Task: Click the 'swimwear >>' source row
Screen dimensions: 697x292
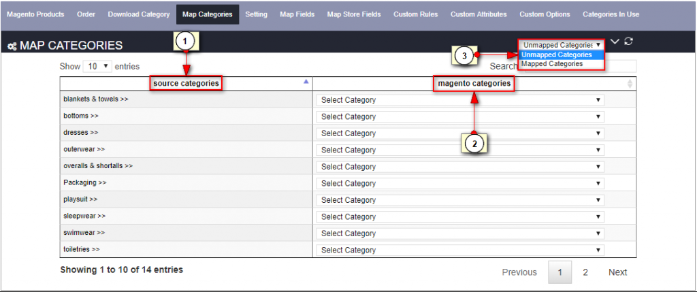Action: pyautogui.click(x=187, y=233)
